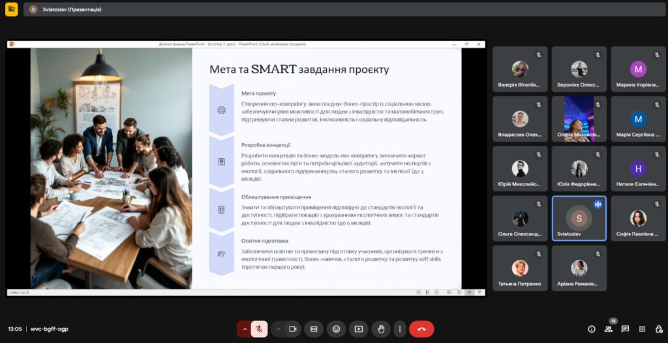Viewport: 668px width, 343px height.
Task: Open host controls lock icon
Action: (658, 329)
